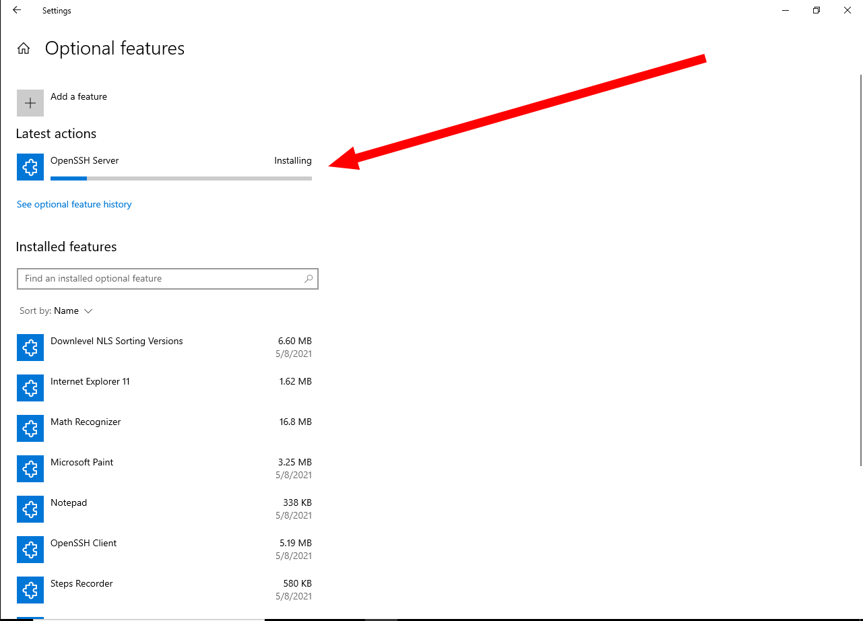Click the Downlevel NLS Sorting Versions icon

[30, 348]
